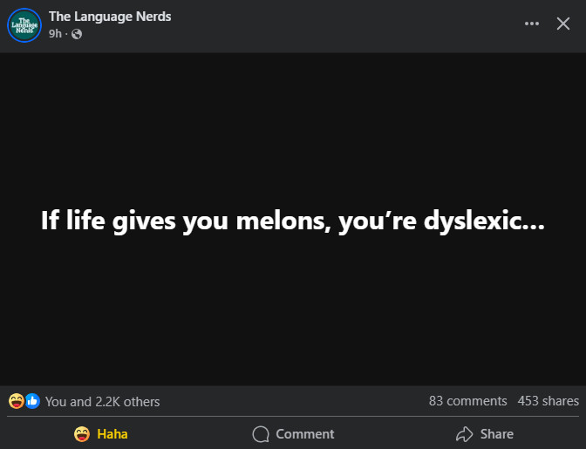View the 453 shares
The width and height of the screenshot is (586, 449).
548,401
